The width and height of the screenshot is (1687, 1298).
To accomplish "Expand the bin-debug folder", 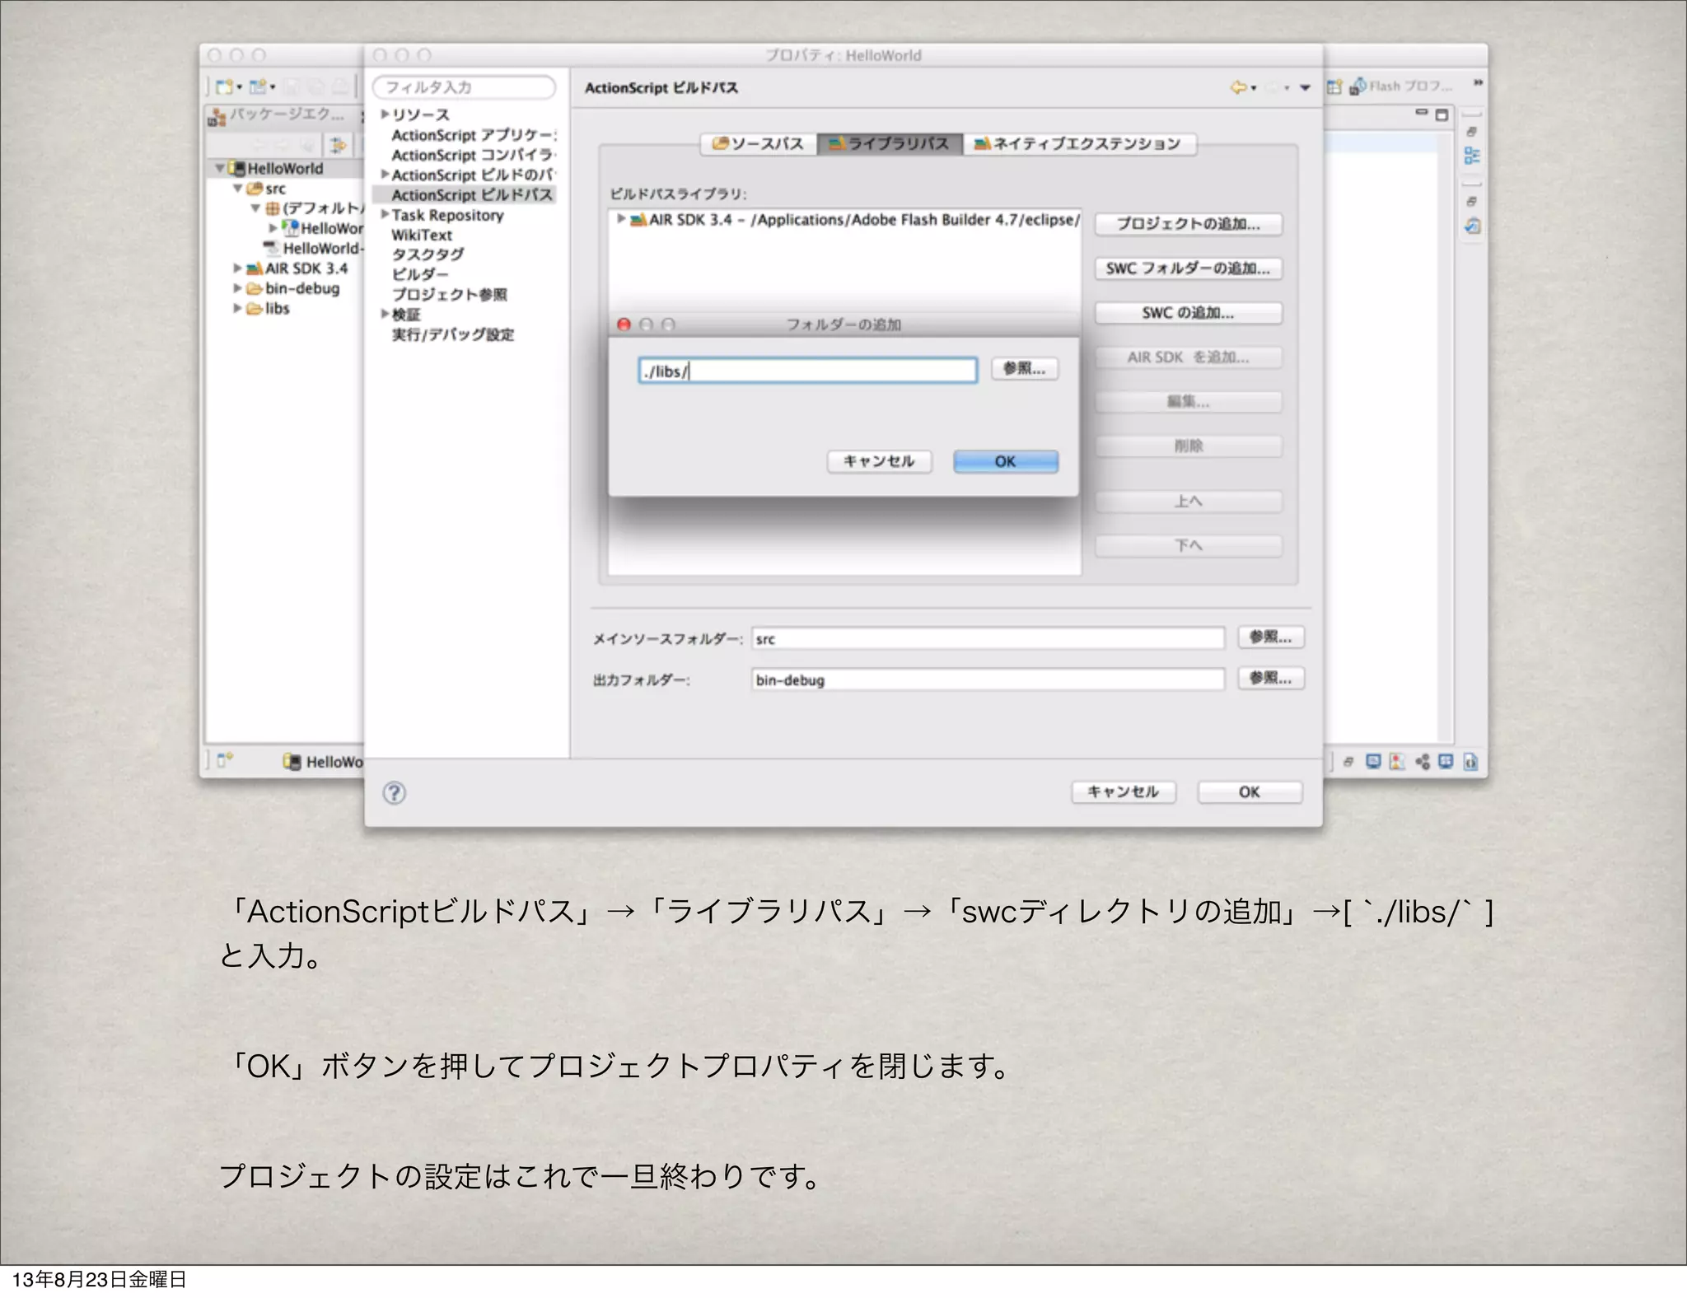I will tap(237, 288).
